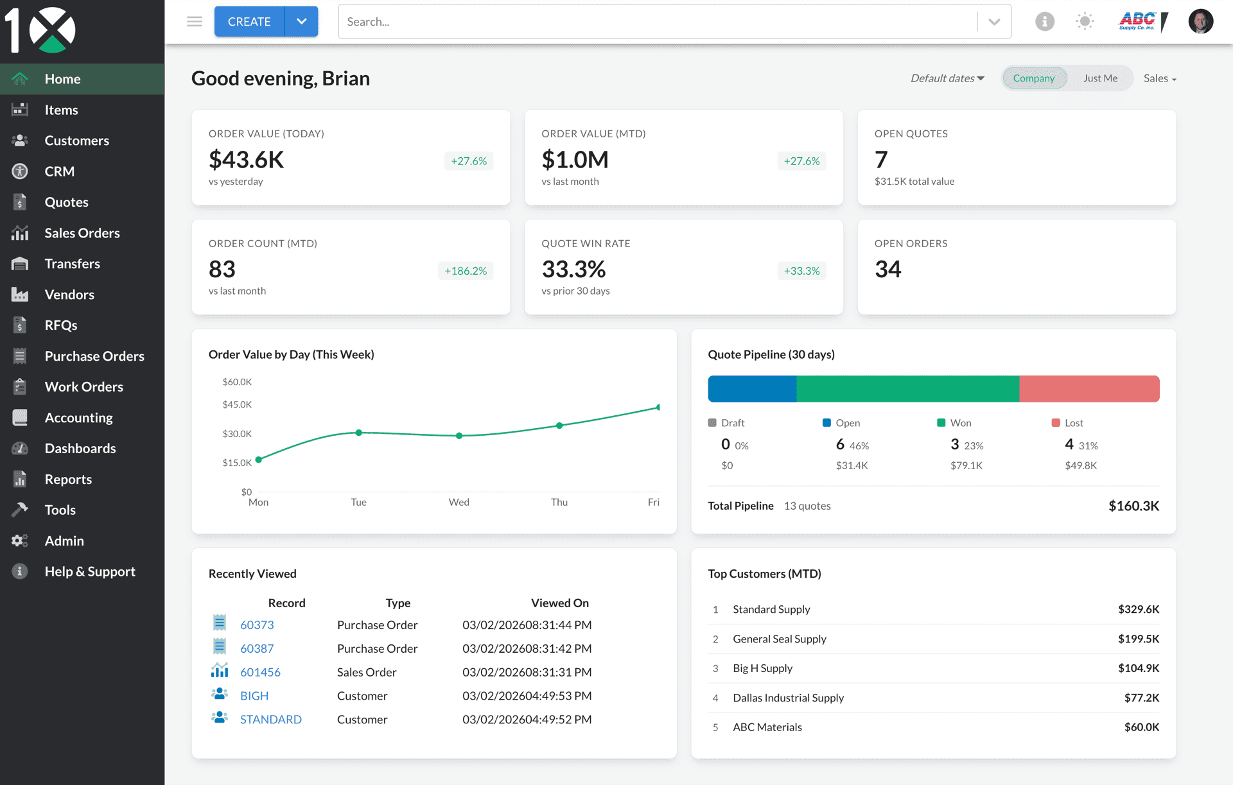Click Standard Supply in Top Customers
The width and height of the screenshot is (1233, 785).
point(771,609)
